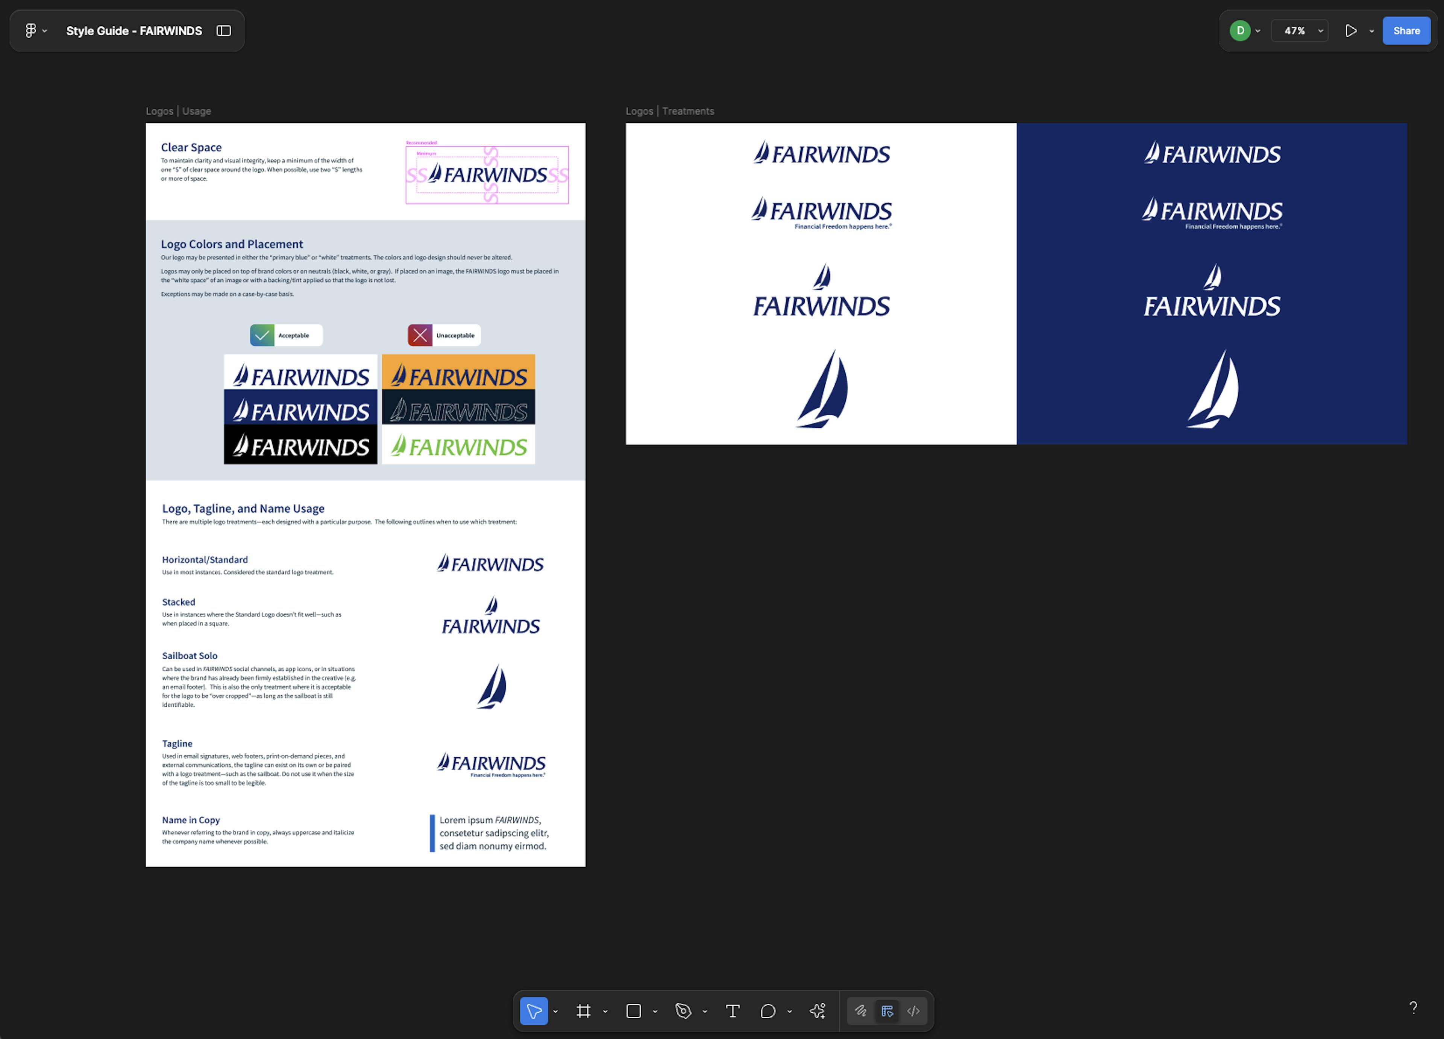The image size is (1444, 1039).
Task: Click the red X Unacceptable icon
Action: pos(420,335)
